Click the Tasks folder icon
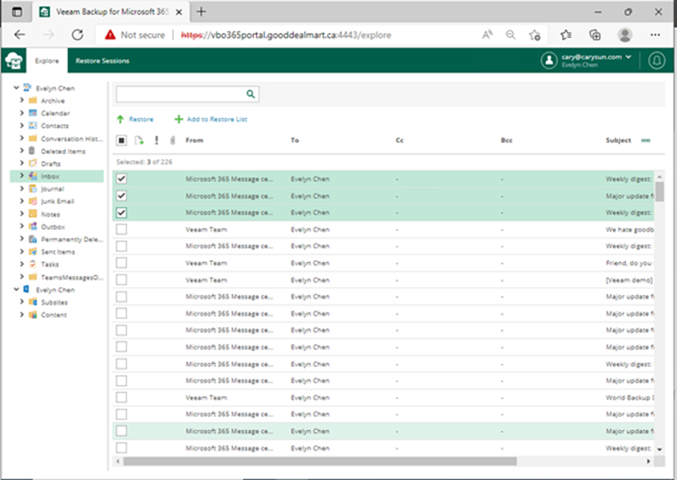677x480 pixels. (x=33, y=264)
